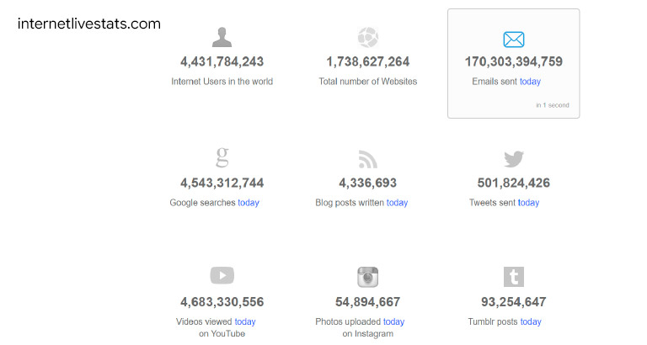Click the 'in 1 second' text
Viewport: 647px width, 345px height.
[553, 105]
